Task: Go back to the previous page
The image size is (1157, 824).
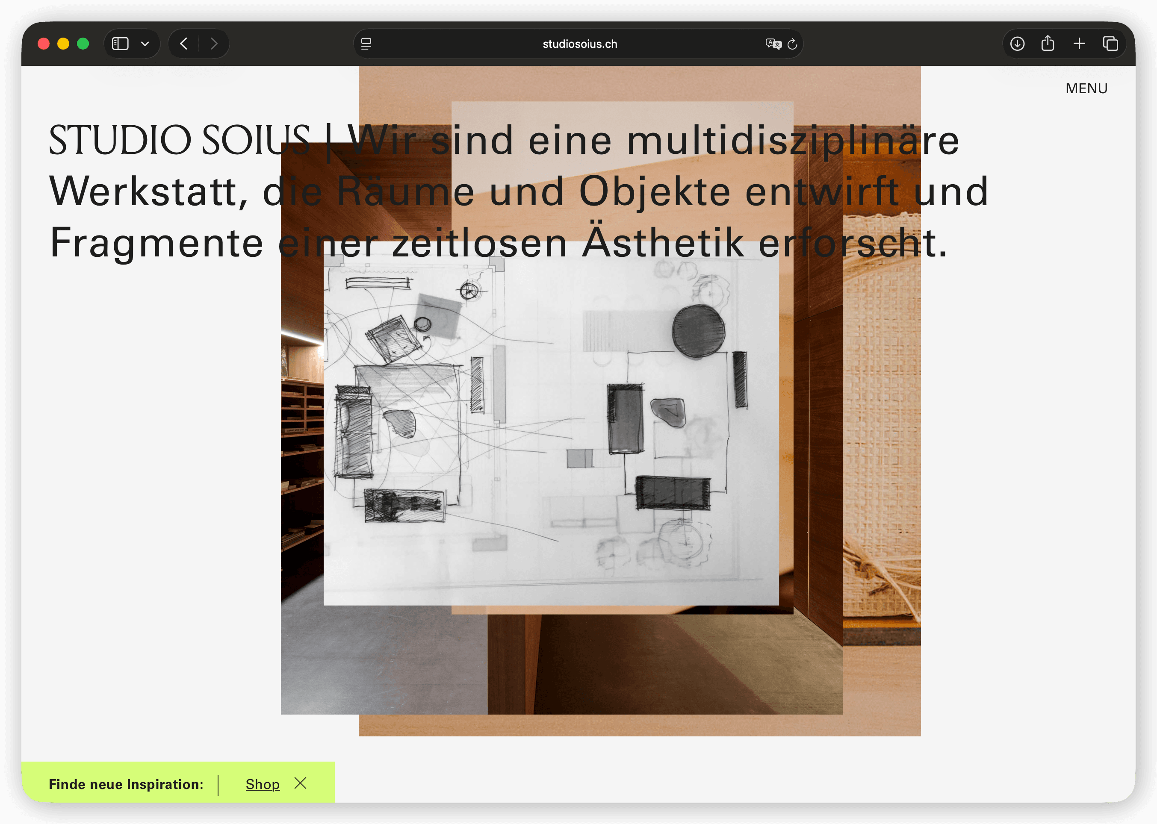Action: pyautogui.click(x=184, y=44)
